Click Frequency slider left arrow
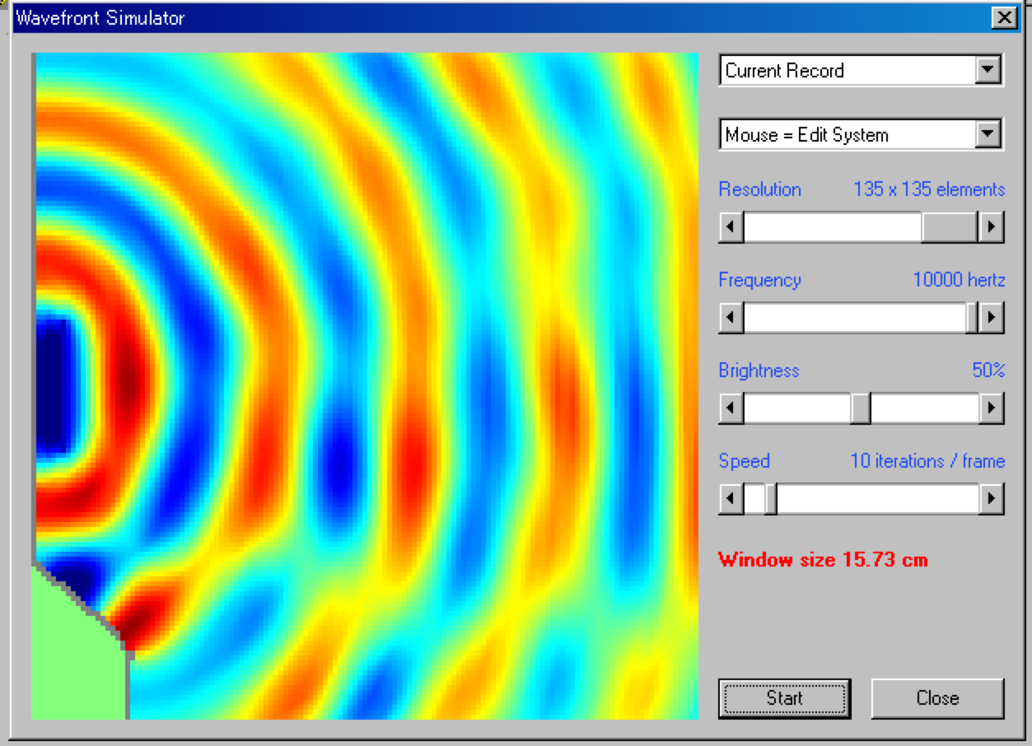This screenshot has height=746, width=1032. click(731, 317)
